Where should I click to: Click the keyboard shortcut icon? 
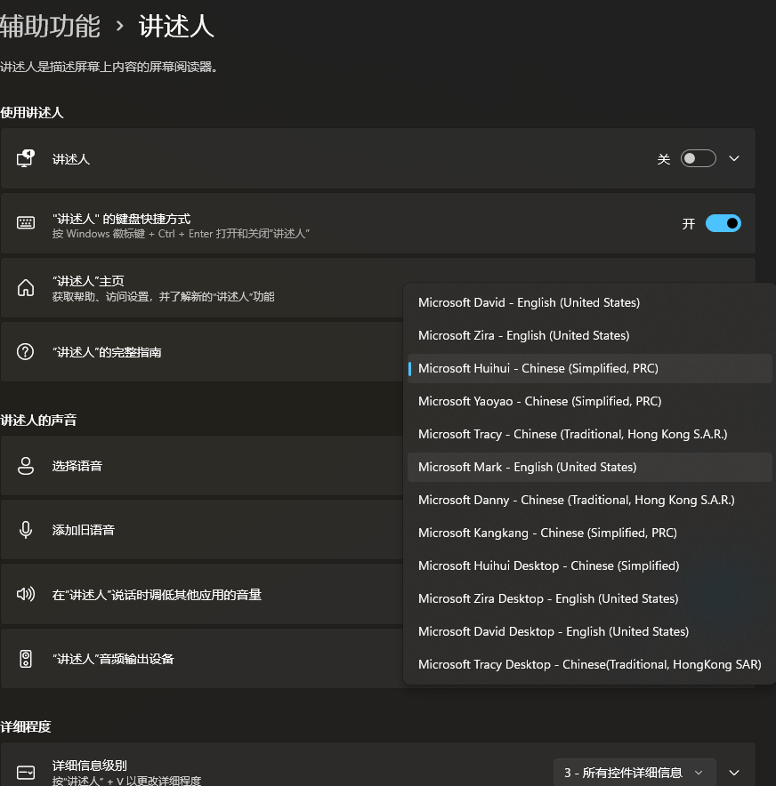point(26,223)
